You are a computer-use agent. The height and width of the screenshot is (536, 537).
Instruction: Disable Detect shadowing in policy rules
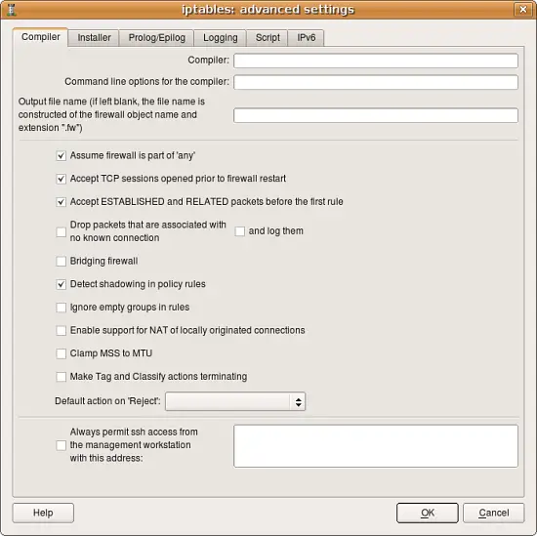pos(61,284)
